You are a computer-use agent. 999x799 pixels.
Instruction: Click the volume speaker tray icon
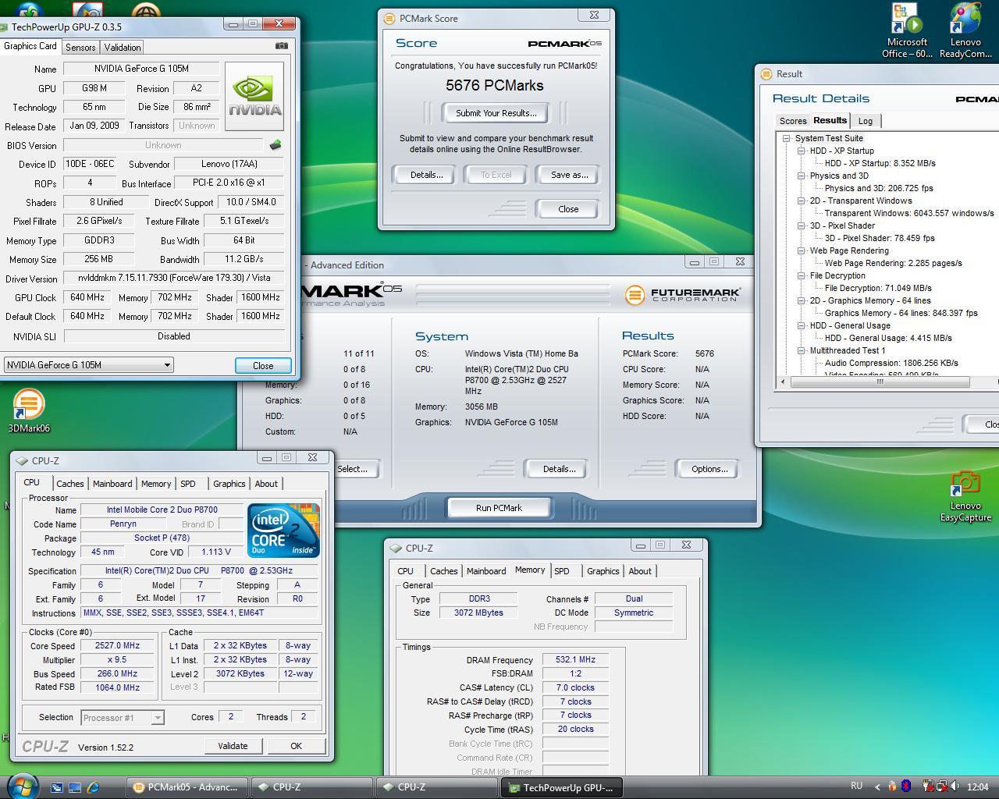pyautogui.click(x=955, y=787)
